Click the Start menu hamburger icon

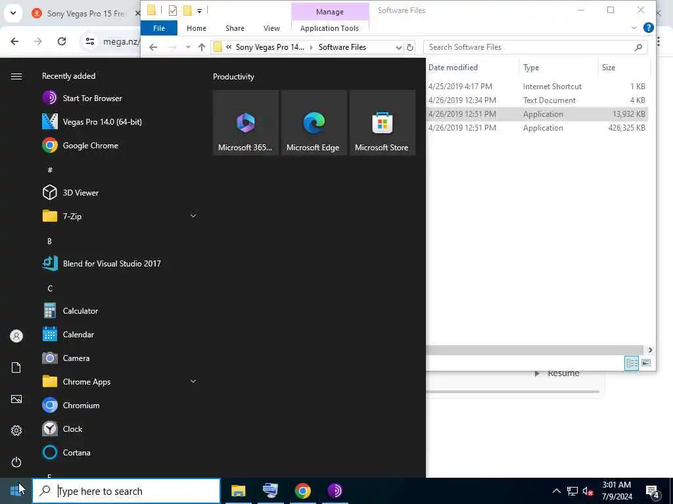coord(16,76)
